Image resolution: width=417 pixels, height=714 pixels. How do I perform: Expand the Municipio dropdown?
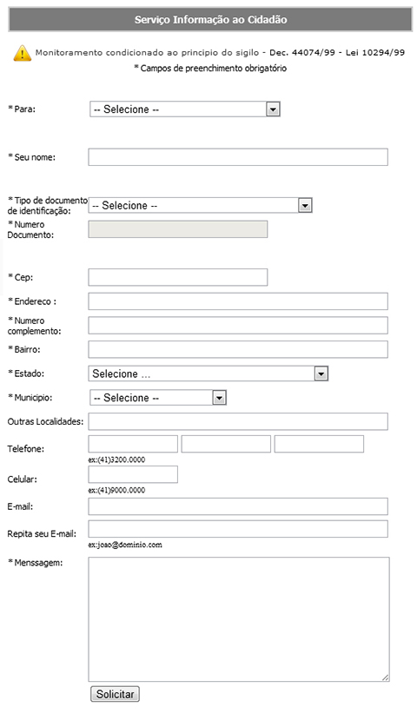click(x=157, y=398)
